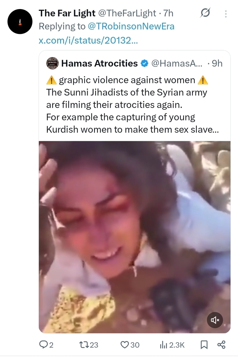This screenshot has height=358, width=238.
Task: Open The Far Light display name
Action: pyautogui.click(x=67, y=13)
